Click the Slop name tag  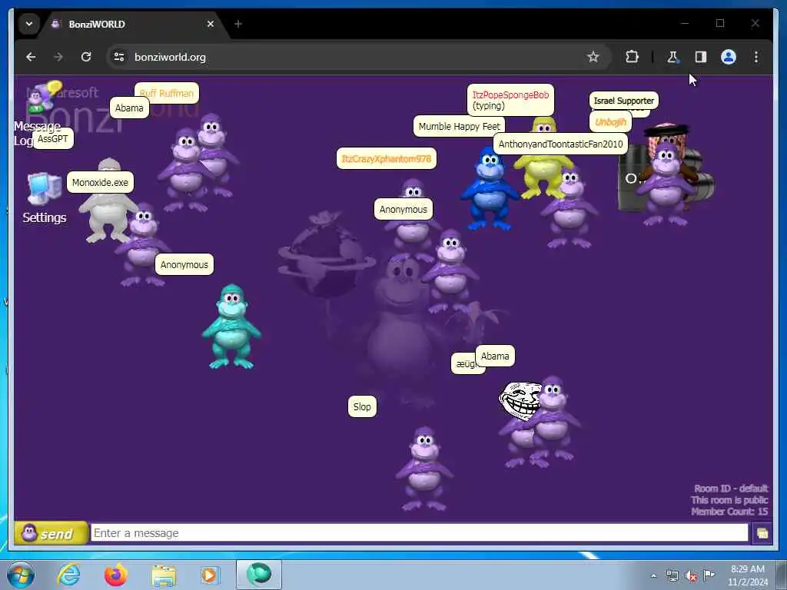[362, 407]
